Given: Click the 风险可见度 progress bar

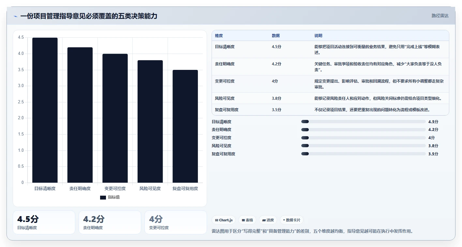Looking at the screenshot, I should tap(364, 146).
